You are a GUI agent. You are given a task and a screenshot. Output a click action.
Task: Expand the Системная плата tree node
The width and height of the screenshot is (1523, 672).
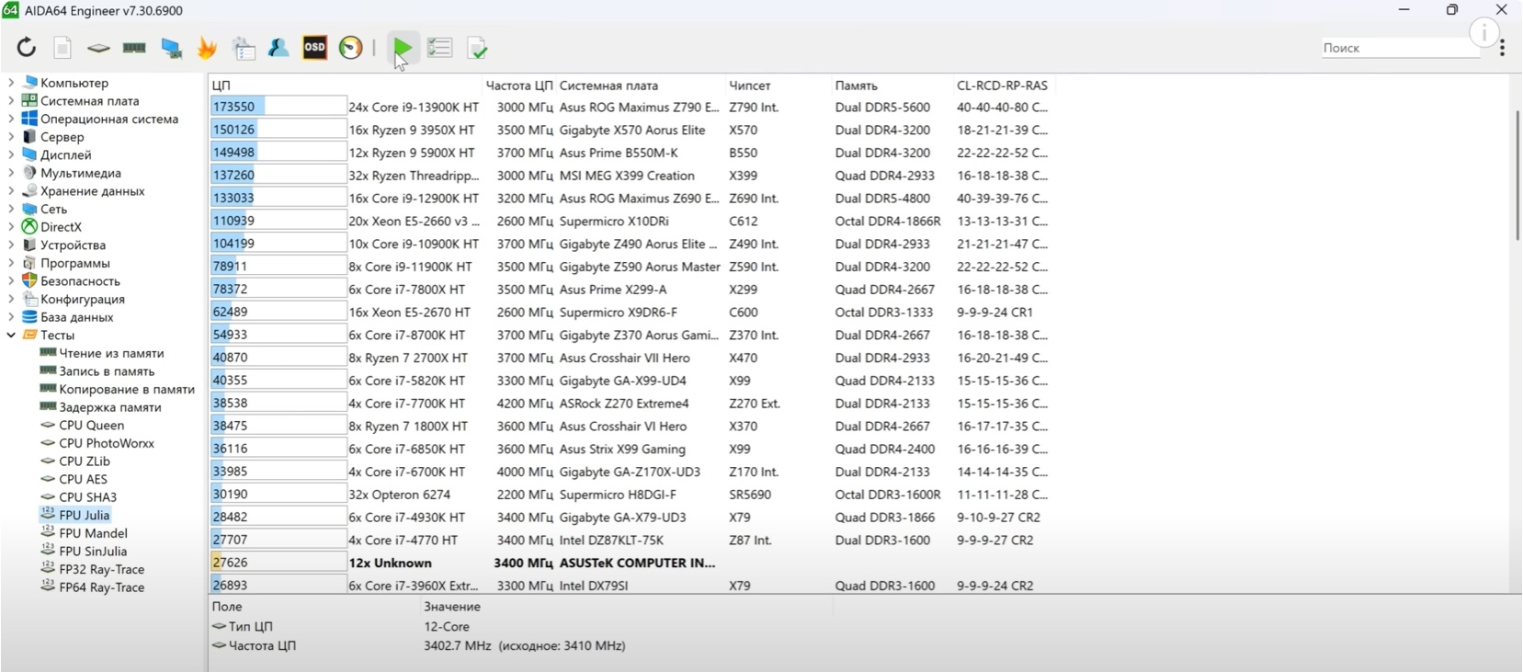pos(11,101)
